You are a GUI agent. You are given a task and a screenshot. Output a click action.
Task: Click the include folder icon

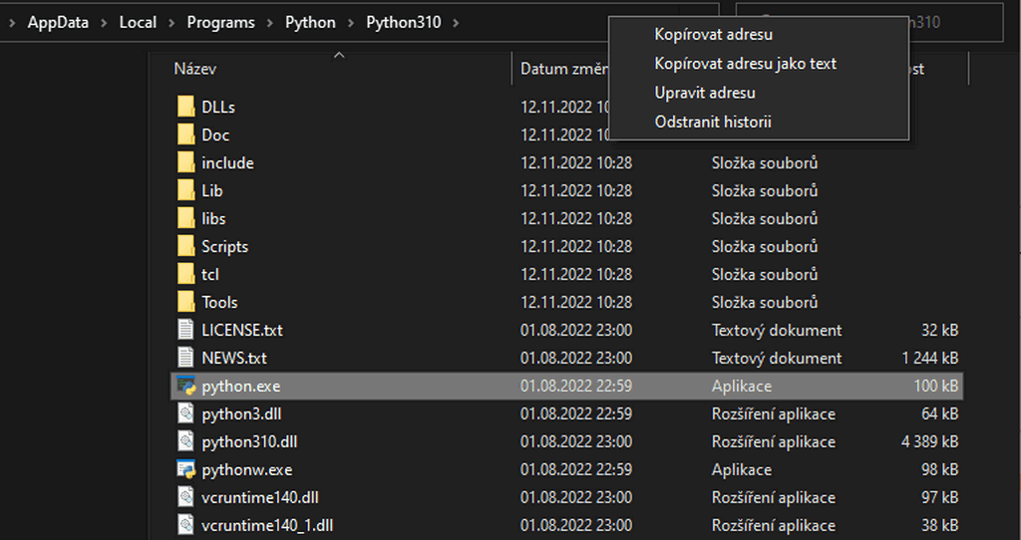(186, 162)
